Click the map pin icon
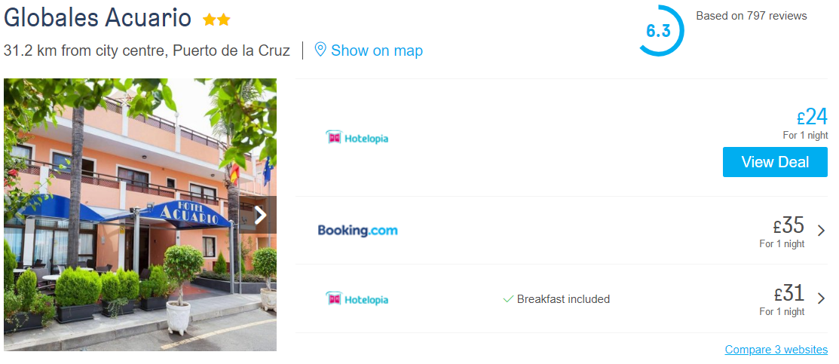839x364 pixels. [x=320, y=50]
